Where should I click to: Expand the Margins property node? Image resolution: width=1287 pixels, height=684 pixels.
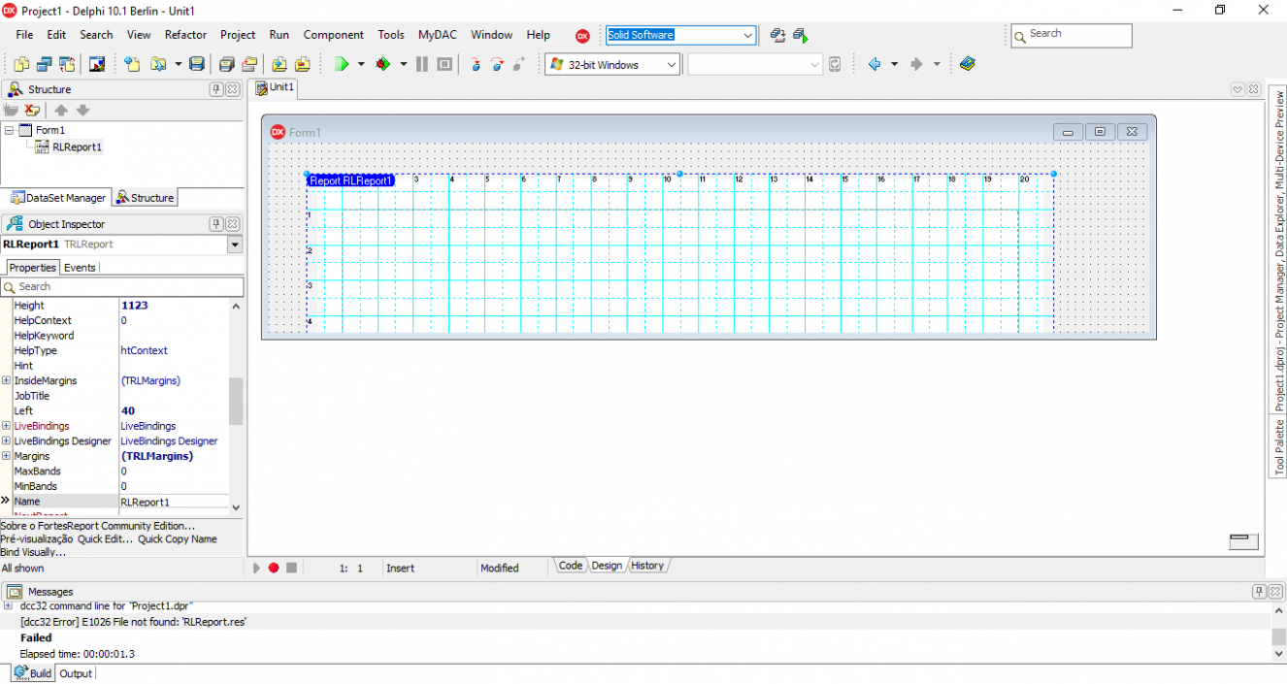(x=7, y=456)
